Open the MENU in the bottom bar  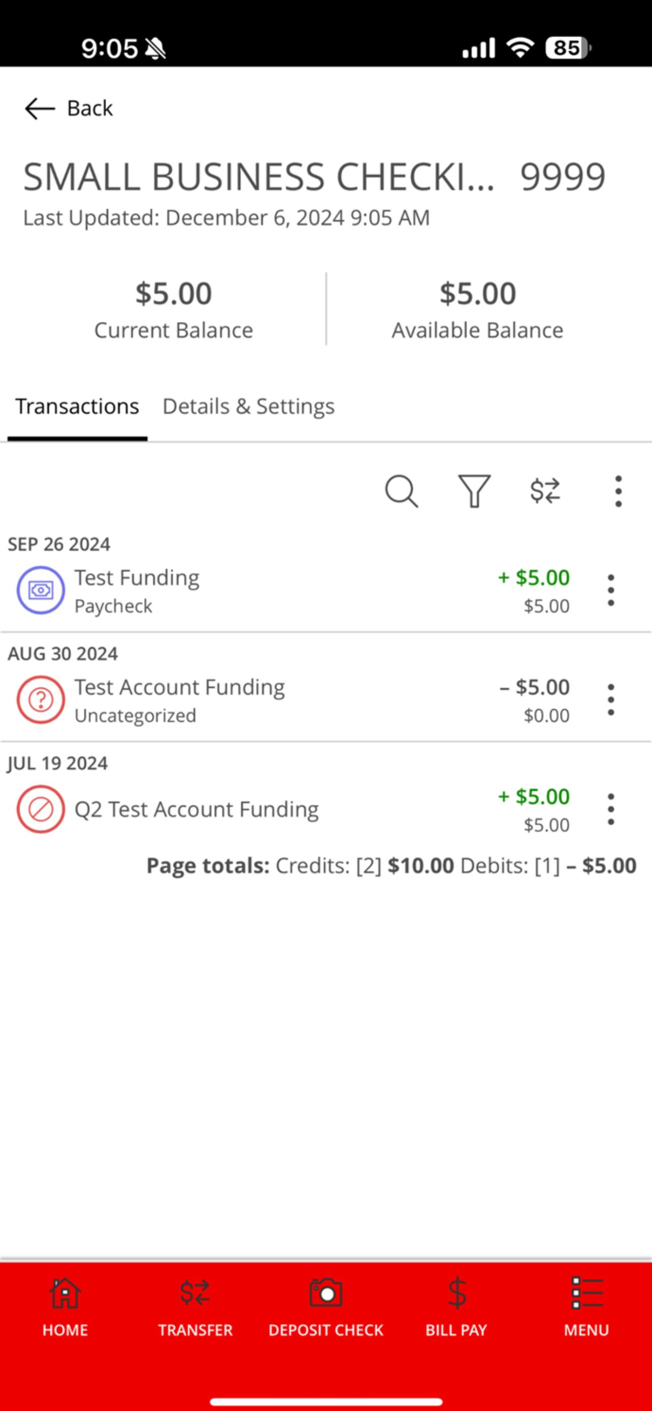[x=587, y=1308]
